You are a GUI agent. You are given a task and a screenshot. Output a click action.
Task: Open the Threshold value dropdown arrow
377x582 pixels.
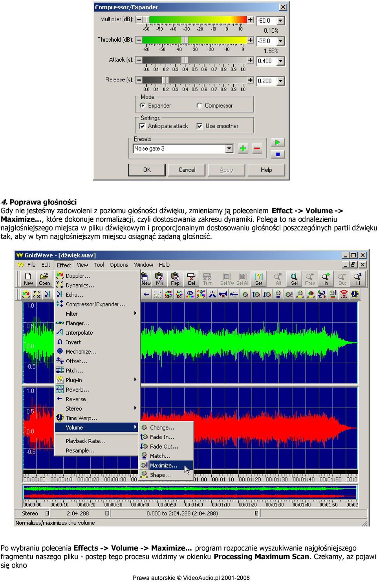280,41
